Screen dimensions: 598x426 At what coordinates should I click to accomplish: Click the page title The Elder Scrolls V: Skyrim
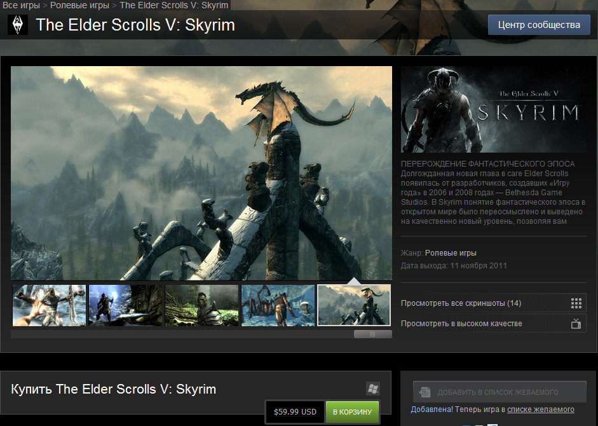(x=135, y=25)
